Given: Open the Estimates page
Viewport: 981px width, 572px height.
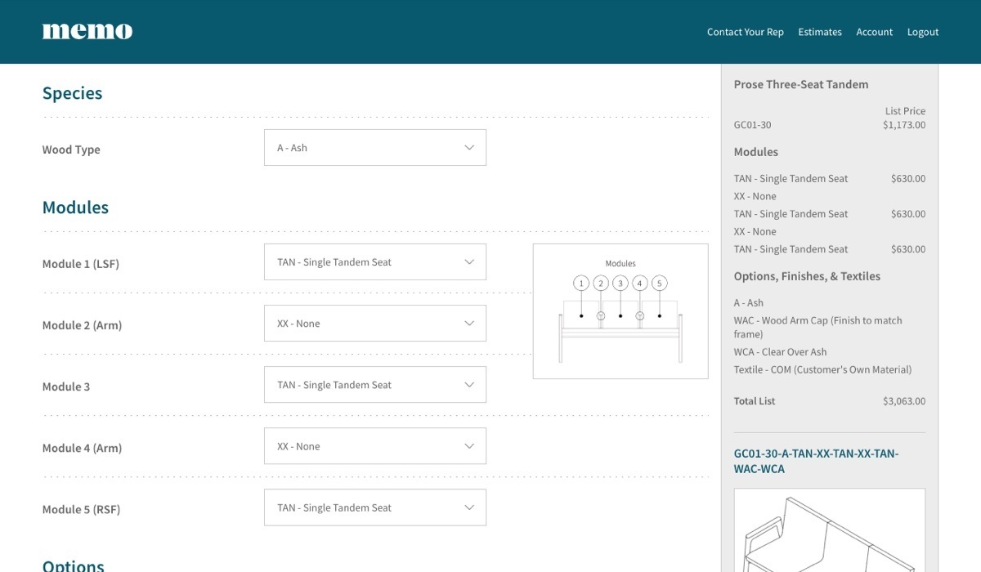Looking at the screenshot, I should pyautogui.click(x=819, y=32).
